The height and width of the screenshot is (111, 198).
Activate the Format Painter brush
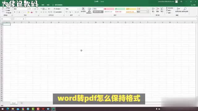click(8, 13)
